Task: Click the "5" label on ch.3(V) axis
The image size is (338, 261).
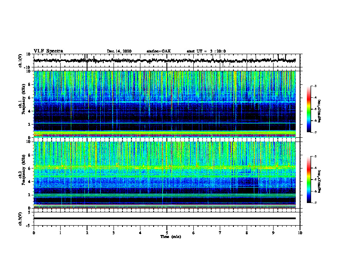Action: (30, 212)
